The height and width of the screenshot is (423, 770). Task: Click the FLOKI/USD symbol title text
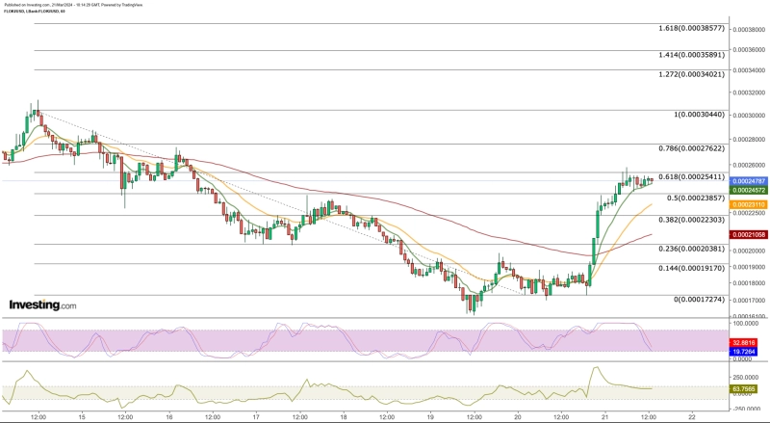point(35,13)
